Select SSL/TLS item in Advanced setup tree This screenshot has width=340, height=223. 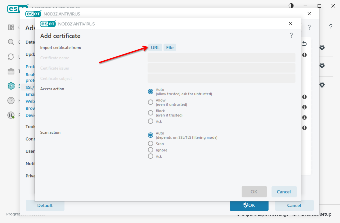tap(30, 87)
